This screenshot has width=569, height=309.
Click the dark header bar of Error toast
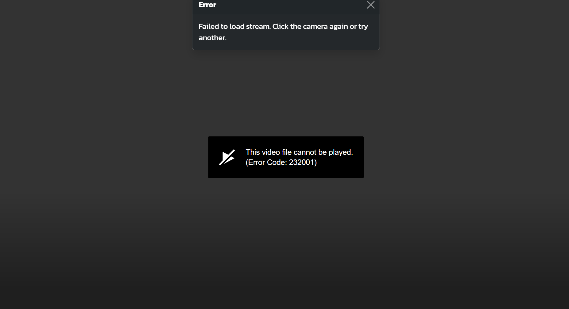pos(286,6)
